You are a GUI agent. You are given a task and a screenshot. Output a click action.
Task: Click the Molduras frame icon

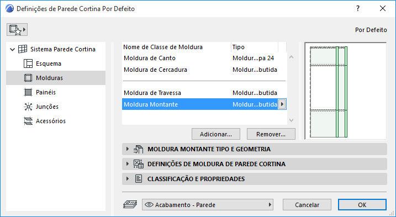click(x=28, y=78)
